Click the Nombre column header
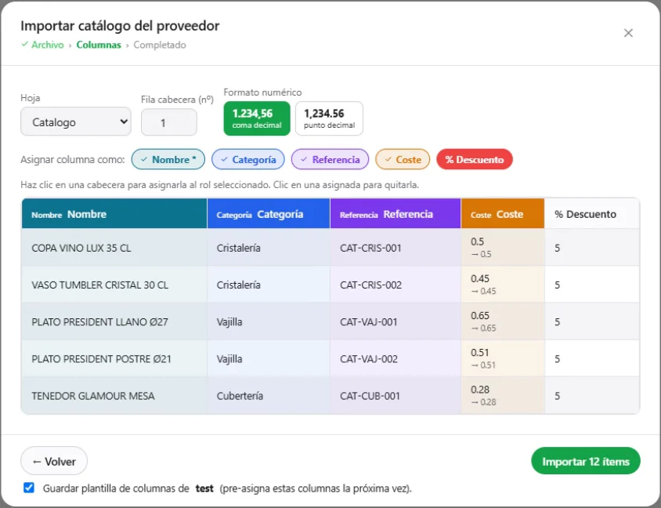This screenshot has height=508, width=661. pos(114,214)
